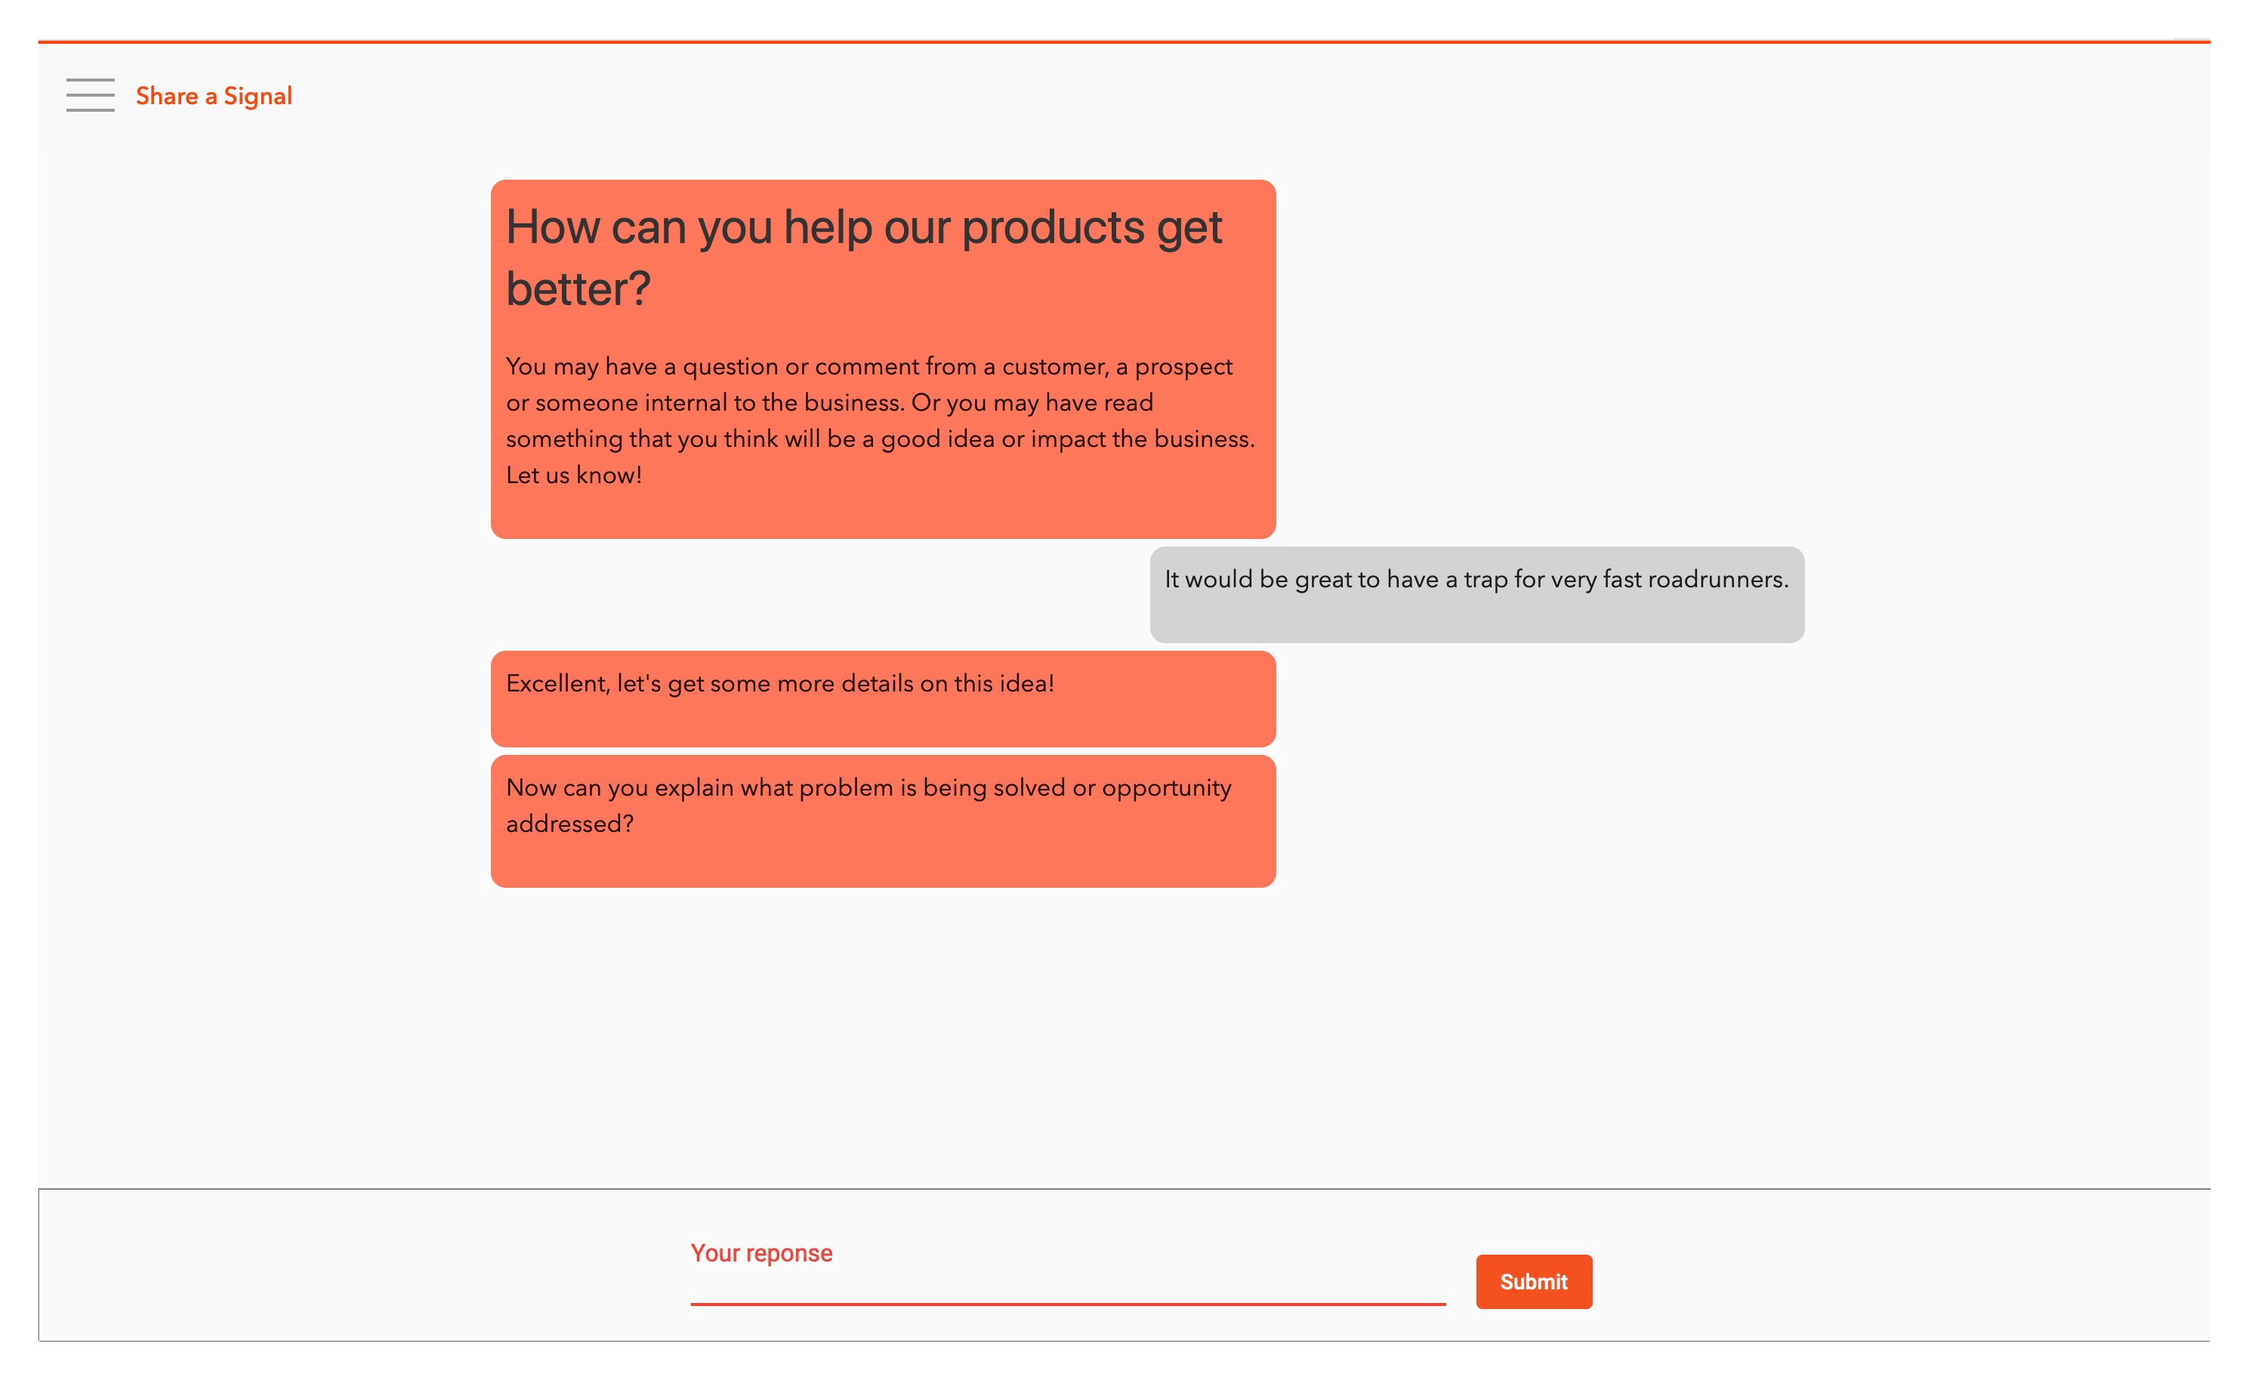The width and height of the screenshot is (2249, 1380).
Task: Click the Submit button
Action: [x=1534, y=1280]
